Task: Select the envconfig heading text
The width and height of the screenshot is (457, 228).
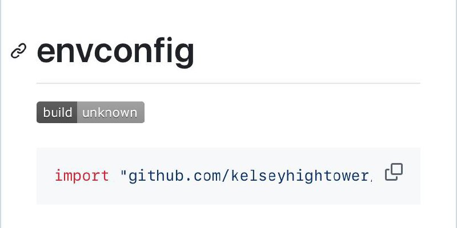Action: pos(115,52)
